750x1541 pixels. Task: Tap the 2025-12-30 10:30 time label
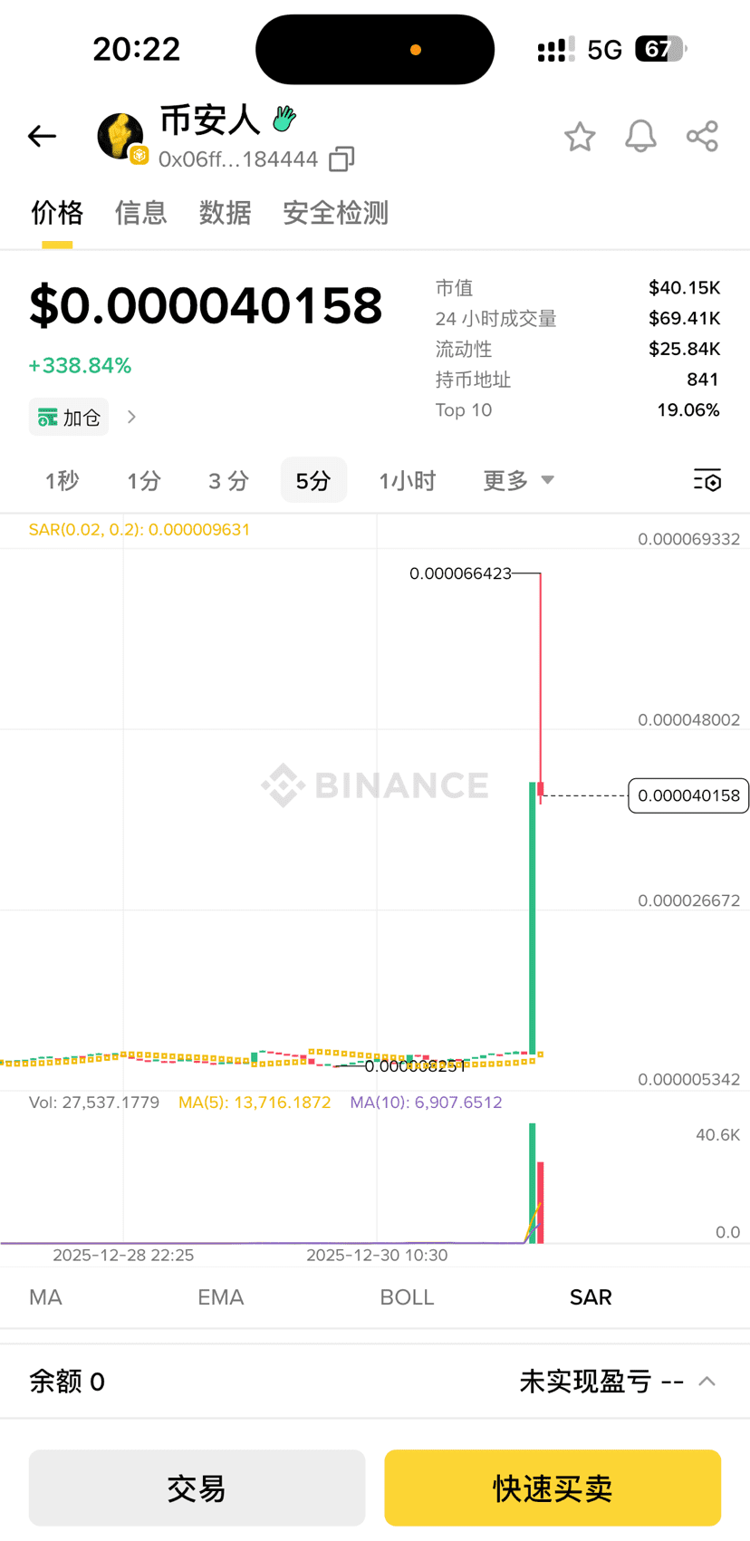(x=377, y=1255)
